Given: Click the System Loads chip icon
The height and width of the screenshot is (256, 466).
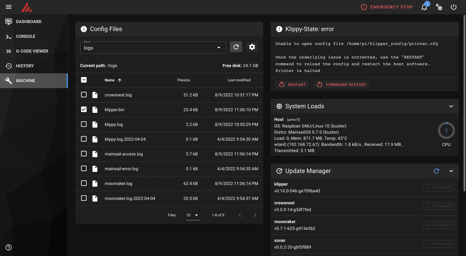Looking at the screenshot, I should (x=279, y=106).
